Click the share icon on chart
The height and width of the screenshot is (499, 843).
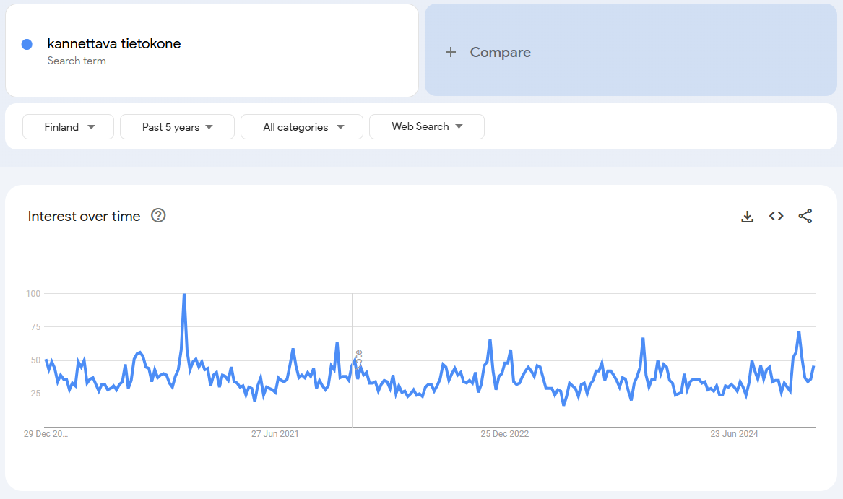point(805,216)
